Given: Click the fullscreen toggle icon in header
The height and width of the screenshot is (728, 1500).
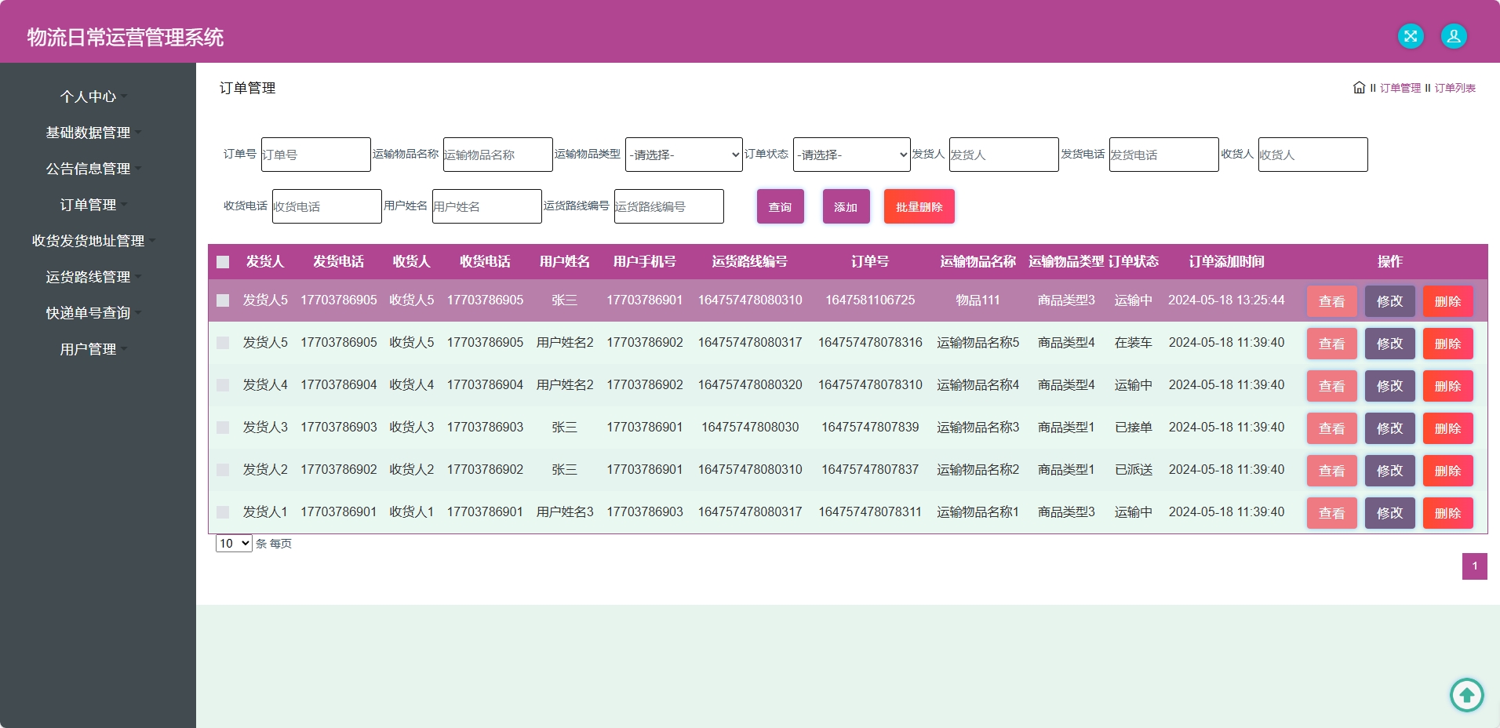Looking at the screenshot, I should click(x=1411, y=36).
